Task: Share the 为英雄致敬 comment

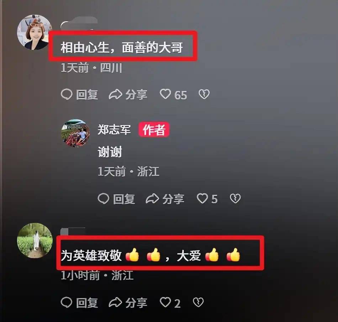Action: pos(128,302)
